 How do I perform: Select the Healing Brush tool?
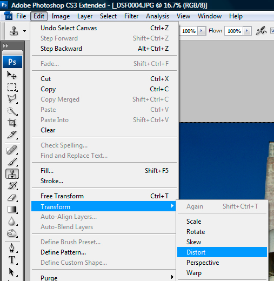(12, 150)
